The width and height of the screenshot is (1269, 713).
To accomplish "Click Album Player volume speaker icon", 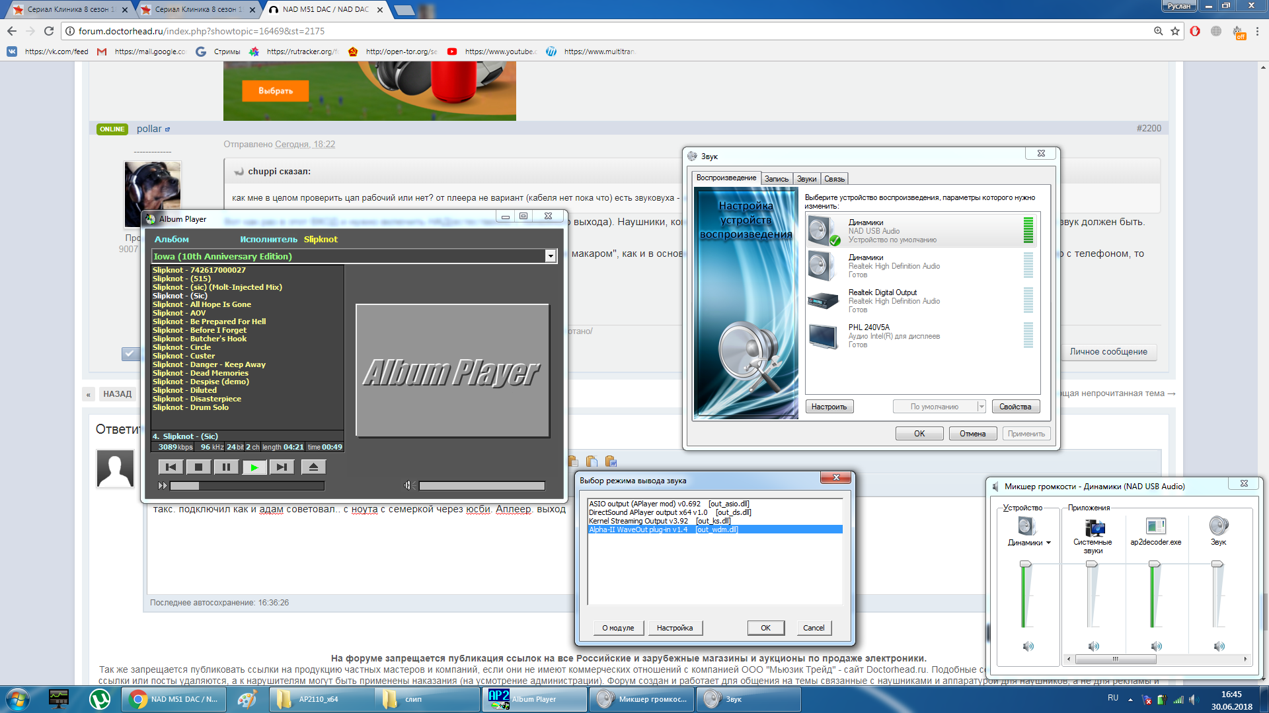I will [408, 485].
